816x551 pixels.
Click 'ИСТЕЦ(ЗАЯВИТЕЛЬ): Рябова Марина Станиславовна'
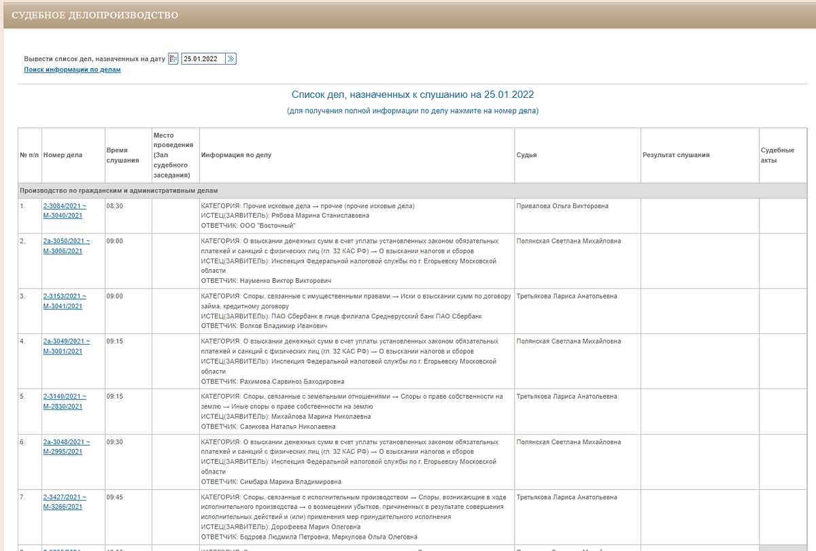pyautogui.click(x=286, y=216)
